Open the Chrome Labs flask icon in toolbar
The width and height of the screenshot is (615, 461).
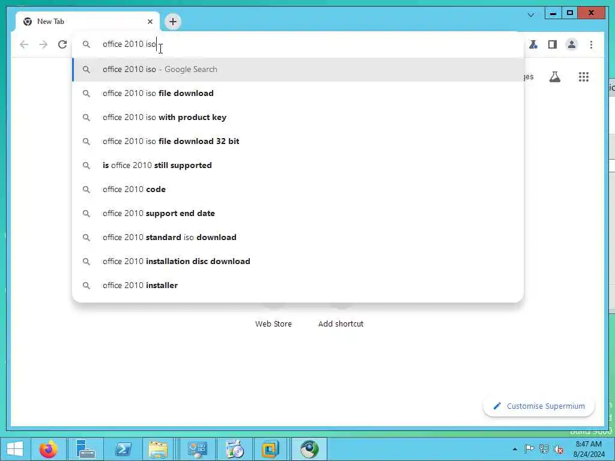click(x=533, y=44)
